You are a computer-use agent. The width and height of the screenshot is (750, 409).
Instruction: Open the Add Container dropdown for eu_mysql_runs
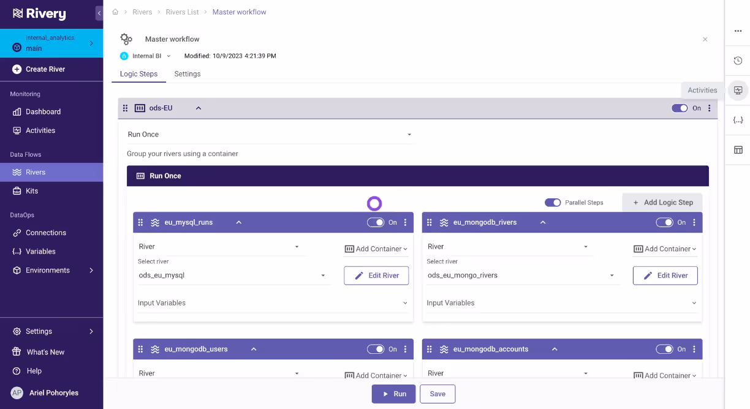coord(376,249)
